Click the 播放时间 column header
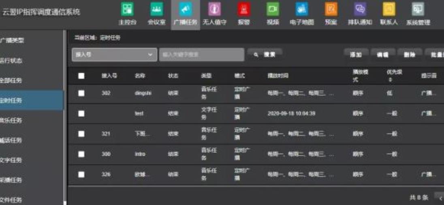Image resolution: width=444 pixels, height=205 pixels. coord(278,76)
